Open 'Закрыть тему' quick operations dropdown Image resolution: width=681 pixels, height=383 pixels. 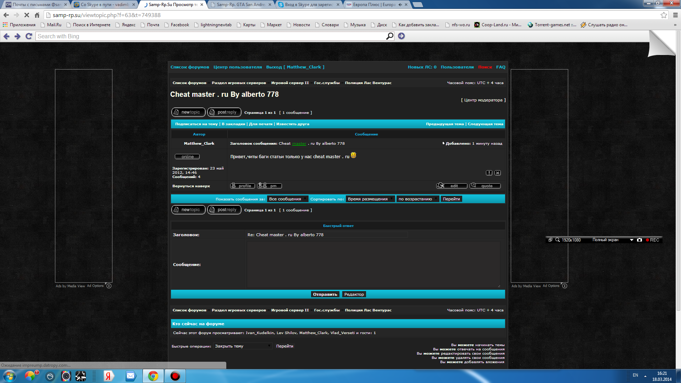[x=243, y=346]
